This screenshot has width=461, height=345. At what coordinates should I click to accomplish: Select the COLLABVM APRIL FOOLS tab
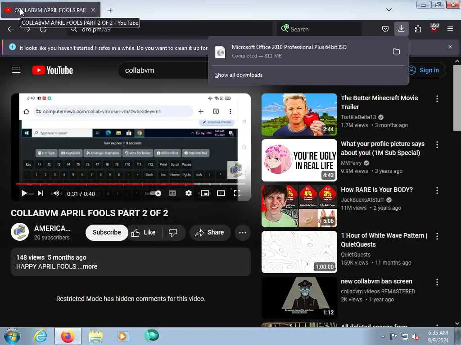coord(50,10)
